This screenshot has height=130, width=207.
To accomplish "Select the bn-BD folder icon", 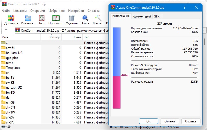I will click(x=3, y=92).
